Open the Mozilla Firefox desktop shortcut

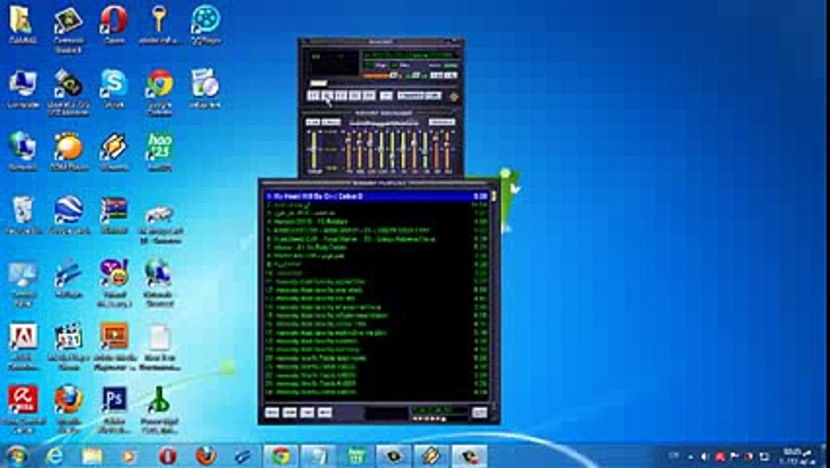click(x=68, y=408)
